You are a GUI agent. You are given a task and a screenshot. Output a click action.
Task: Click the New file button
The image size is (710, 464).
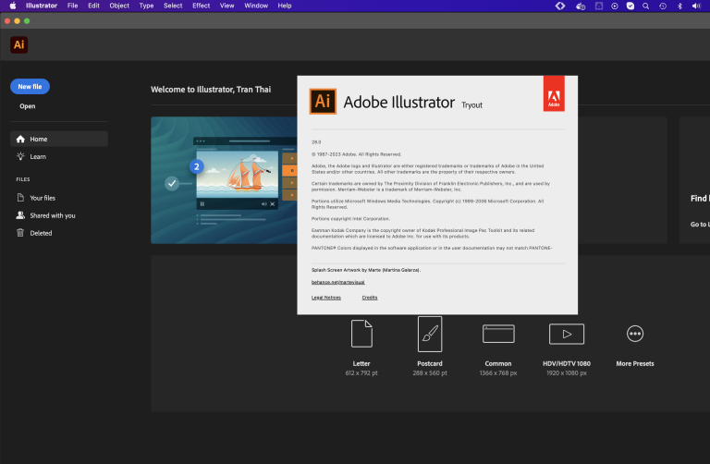[x=30, y=87]
